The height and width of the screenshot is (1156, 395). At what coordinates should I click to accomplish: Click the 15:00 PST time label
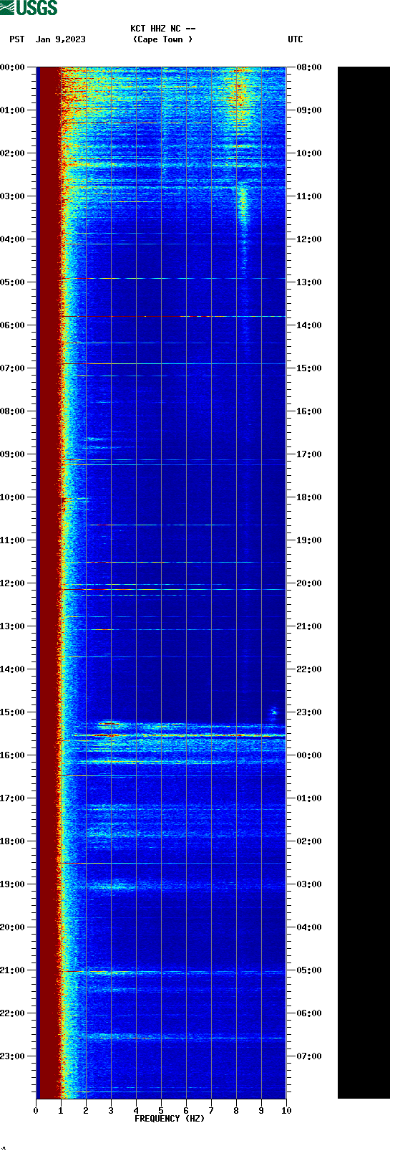[13, 712]
